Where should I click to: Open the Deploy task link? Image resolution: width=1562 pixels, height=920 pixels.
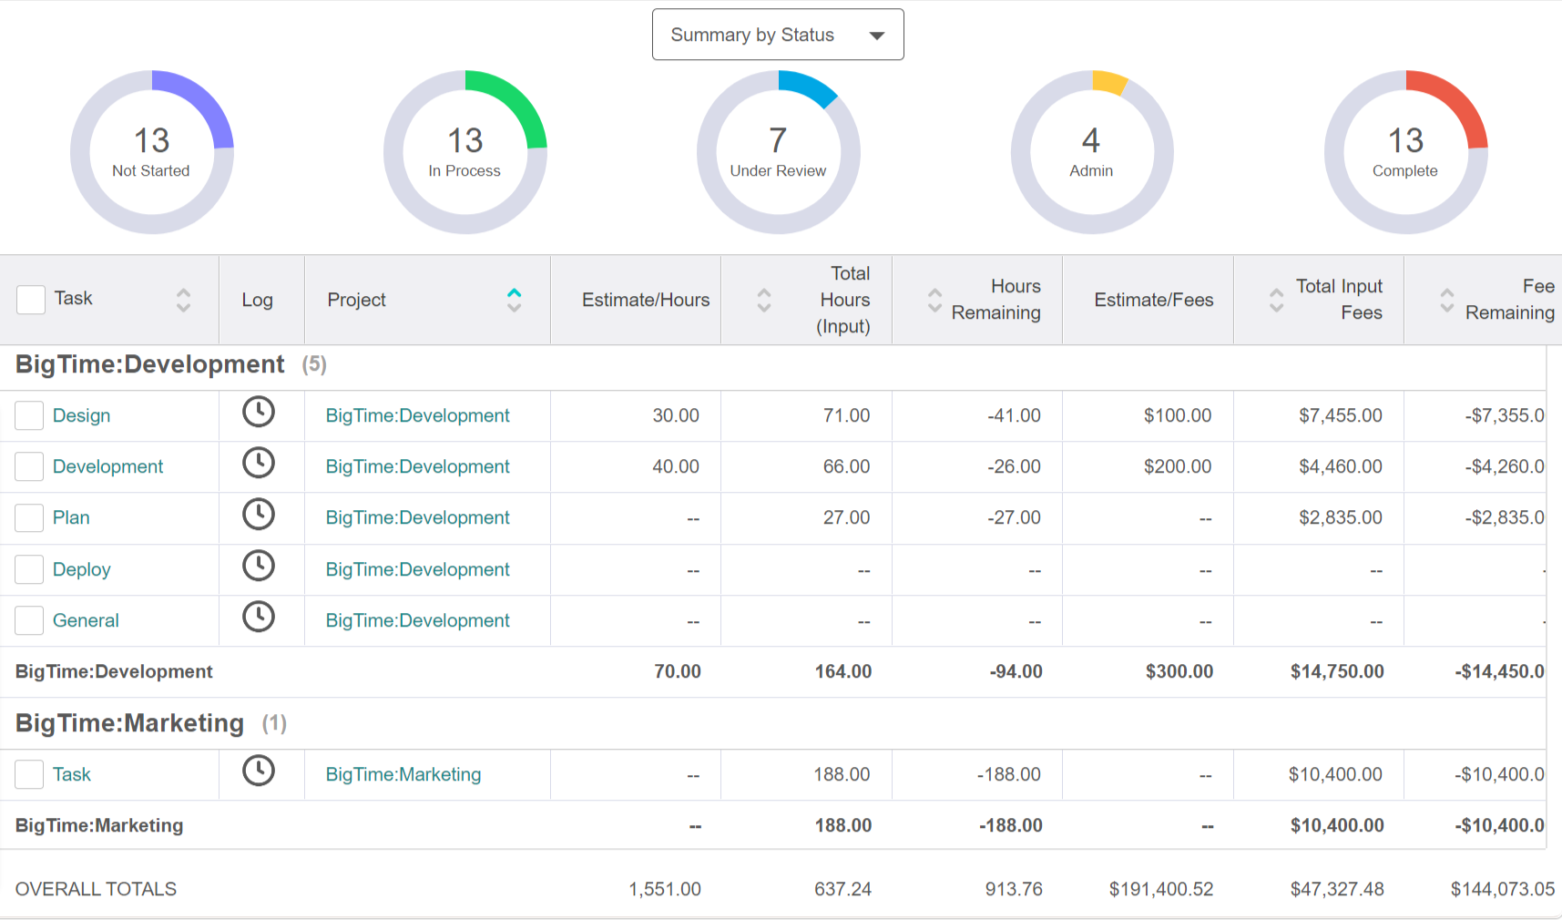pyautogui.click(x=81, y=569)
